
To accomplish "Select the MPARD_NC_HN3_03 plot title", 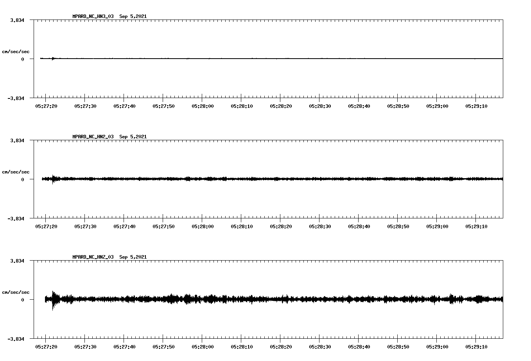I will point(109,16).
